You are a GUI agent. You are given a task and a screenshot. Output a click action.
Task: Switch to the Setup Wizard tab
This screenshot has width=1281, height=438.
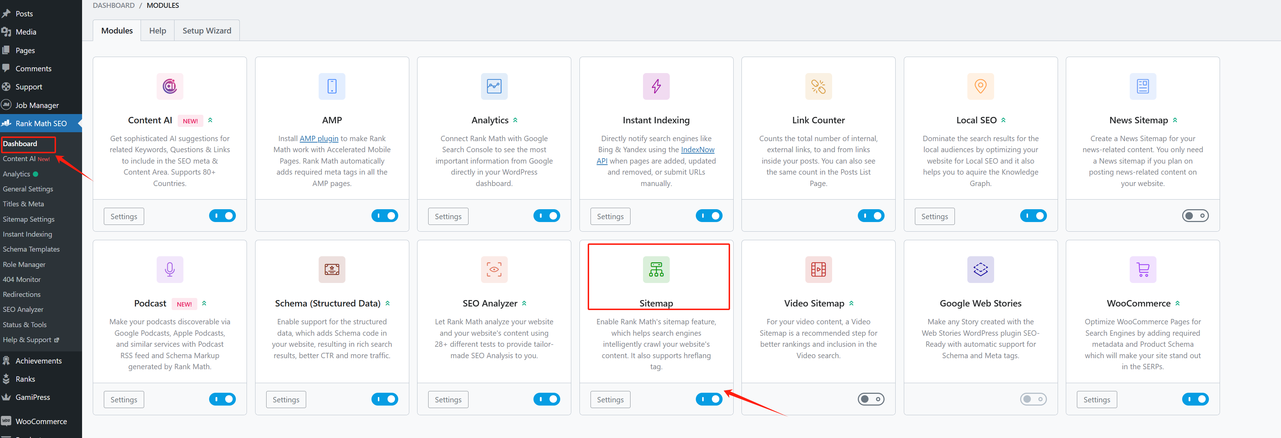(x=206, y=31)
